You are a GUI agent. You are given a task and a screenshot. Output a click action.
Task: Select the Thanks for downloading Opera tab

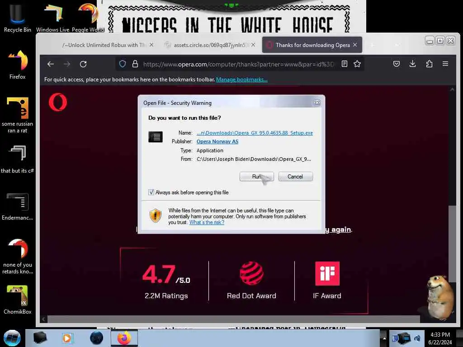click(312, 45)
